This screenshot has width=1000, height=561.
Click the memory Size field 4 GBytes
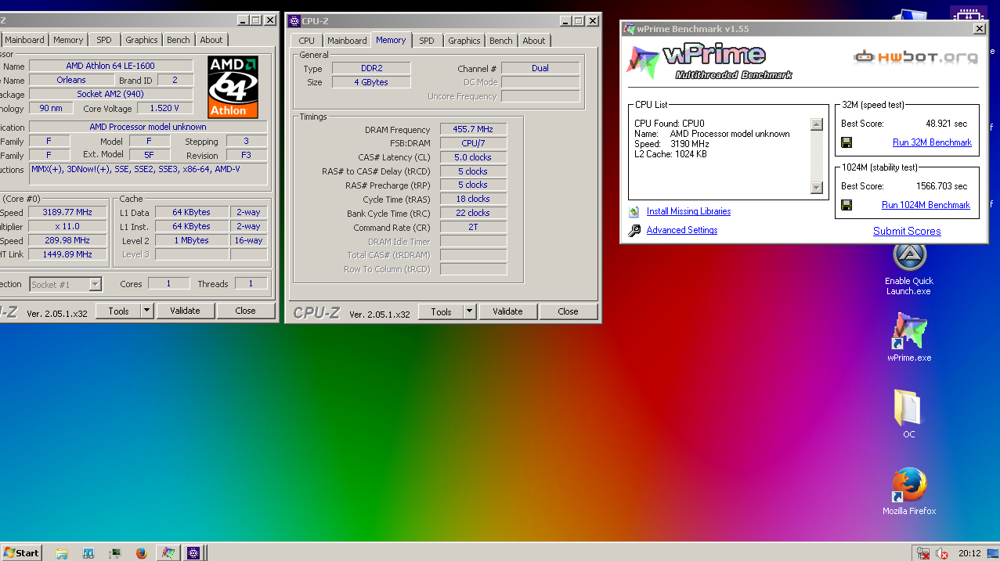coord(370,82)
